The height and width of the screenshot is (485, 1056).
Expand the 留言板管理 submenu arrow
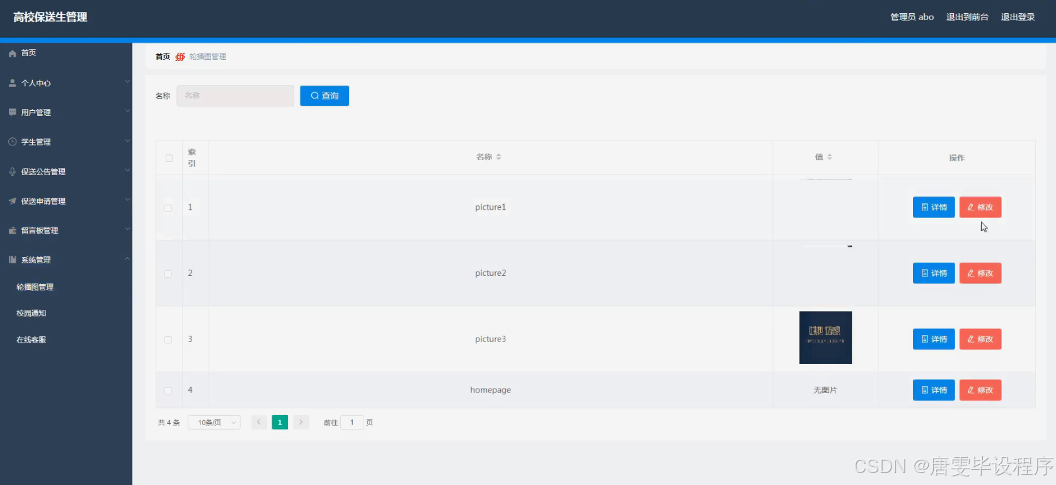(x=127, y=229)
